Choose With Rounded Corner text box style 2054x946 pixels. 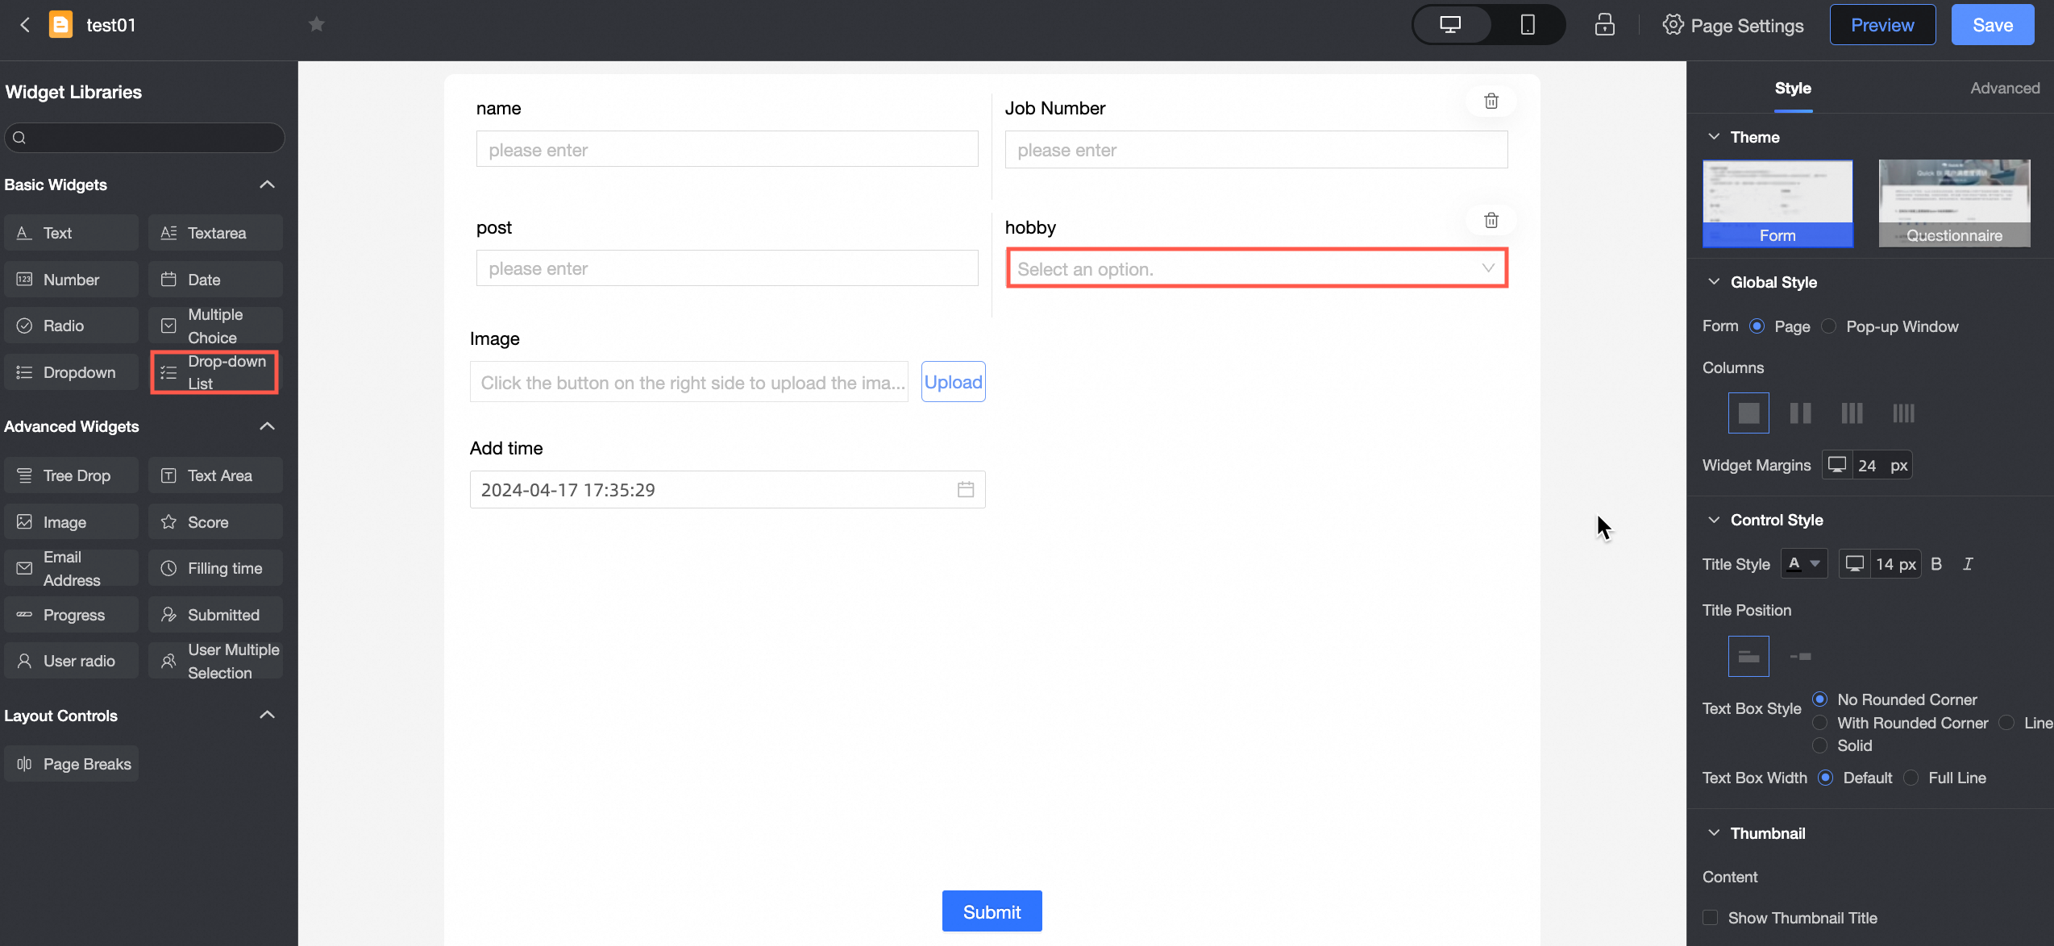pyautogui.click(x=1819, y=722)
